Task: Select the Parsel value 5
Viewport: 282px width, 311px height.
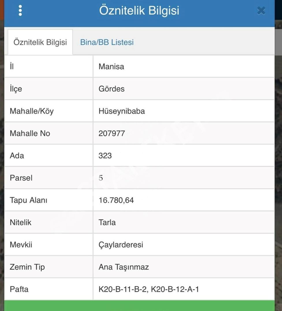Action: point(101,178)
